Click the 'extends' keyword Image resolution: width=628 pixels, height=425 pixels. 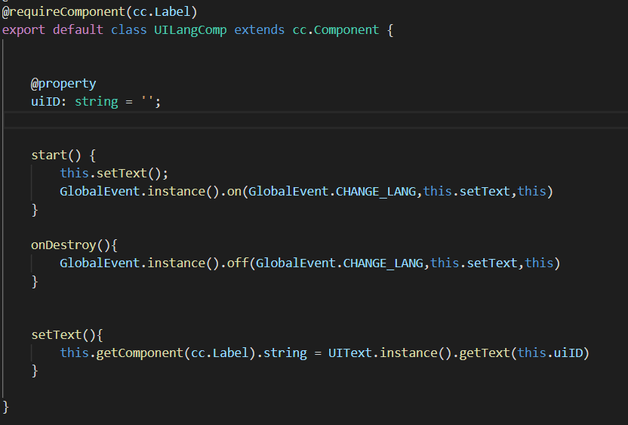tap(259, 29)
